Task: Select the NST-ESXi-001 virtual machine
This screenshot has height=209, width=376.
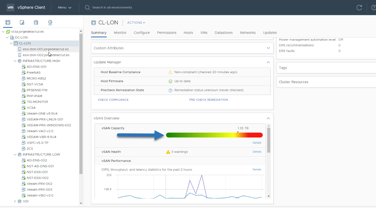Action: tap(37, 172)
